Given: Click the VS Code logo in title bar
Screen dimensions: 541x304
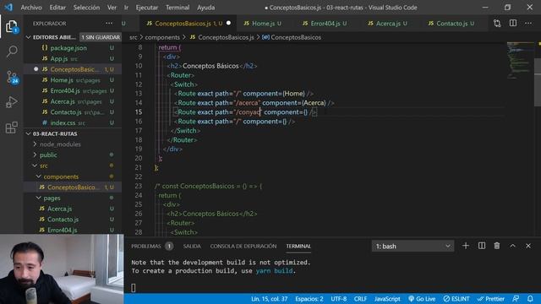Looking at the screenshot, I should (8, 8).
